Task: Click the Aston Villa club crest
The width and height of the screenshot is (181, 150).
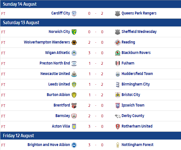Action: pyautogui.click(x=74, y=126)
